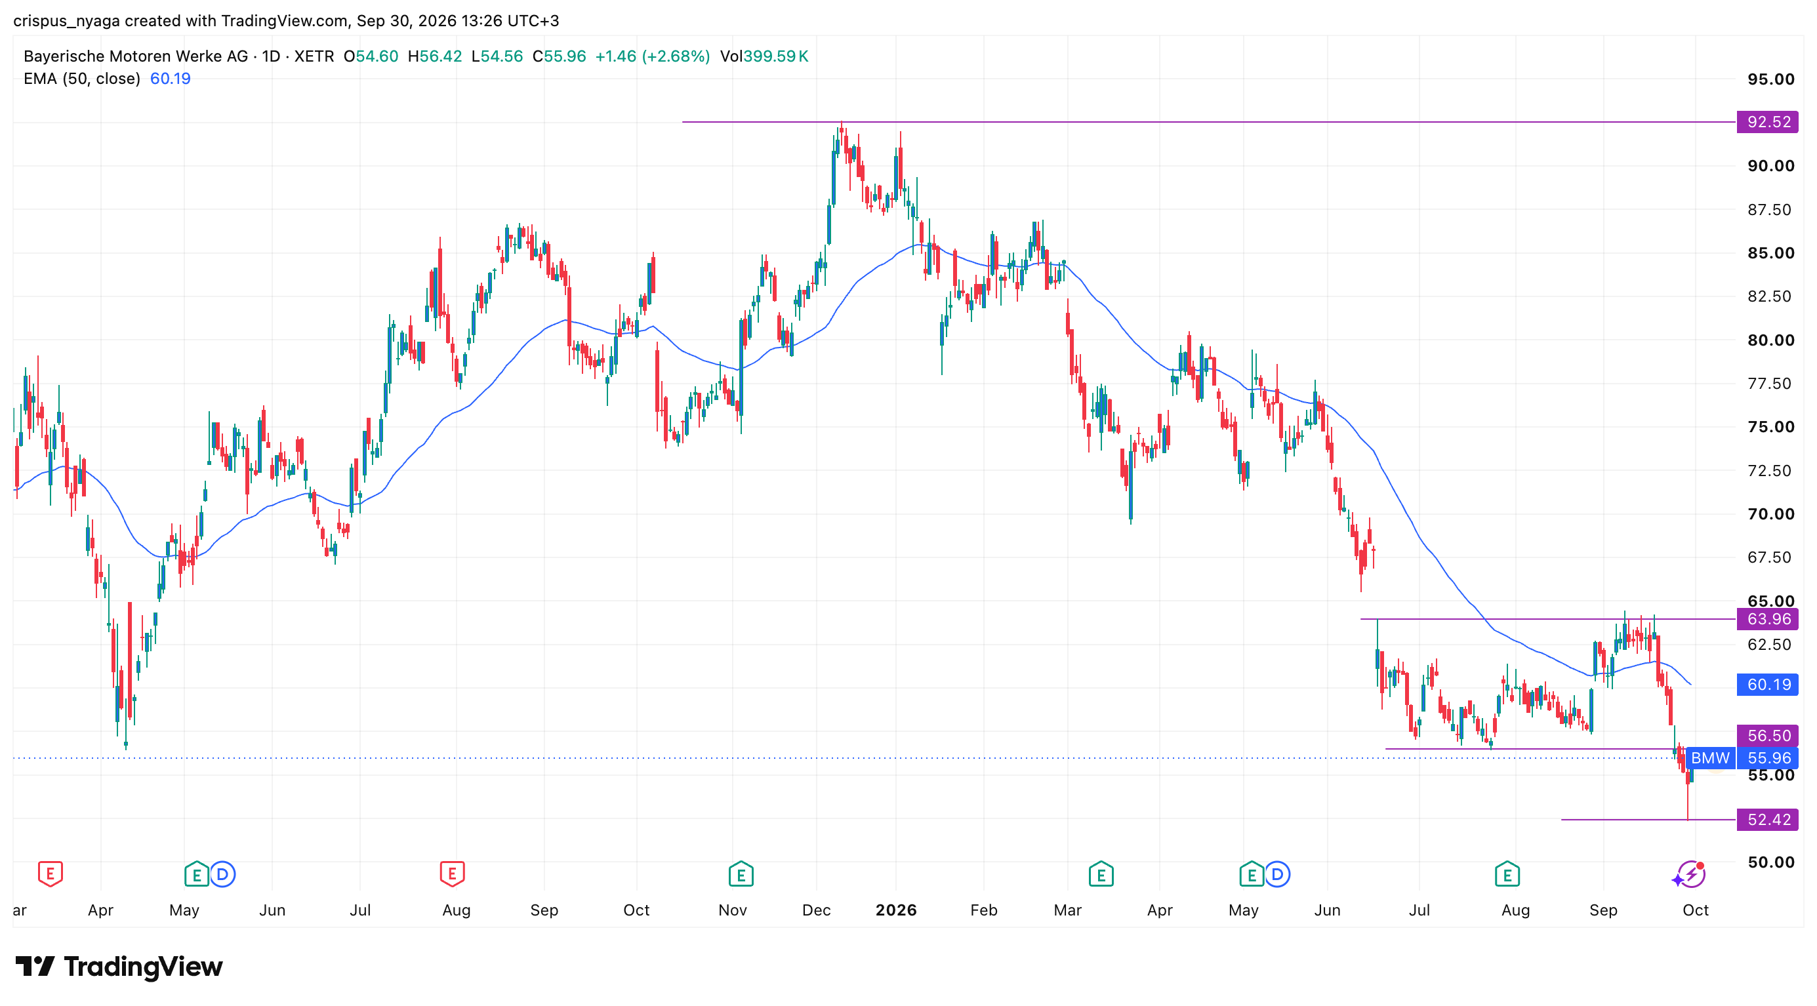
Task: Click the green earnings marker at August 2026
Action: click(1507, 875)
